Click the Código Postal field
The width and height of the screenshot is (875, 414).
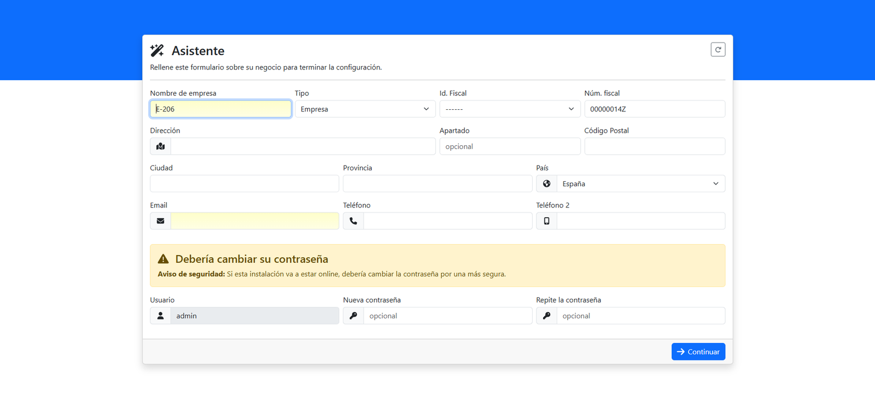pos(655,146)
